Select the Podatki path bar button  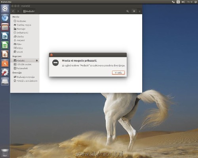pos(29,11)
